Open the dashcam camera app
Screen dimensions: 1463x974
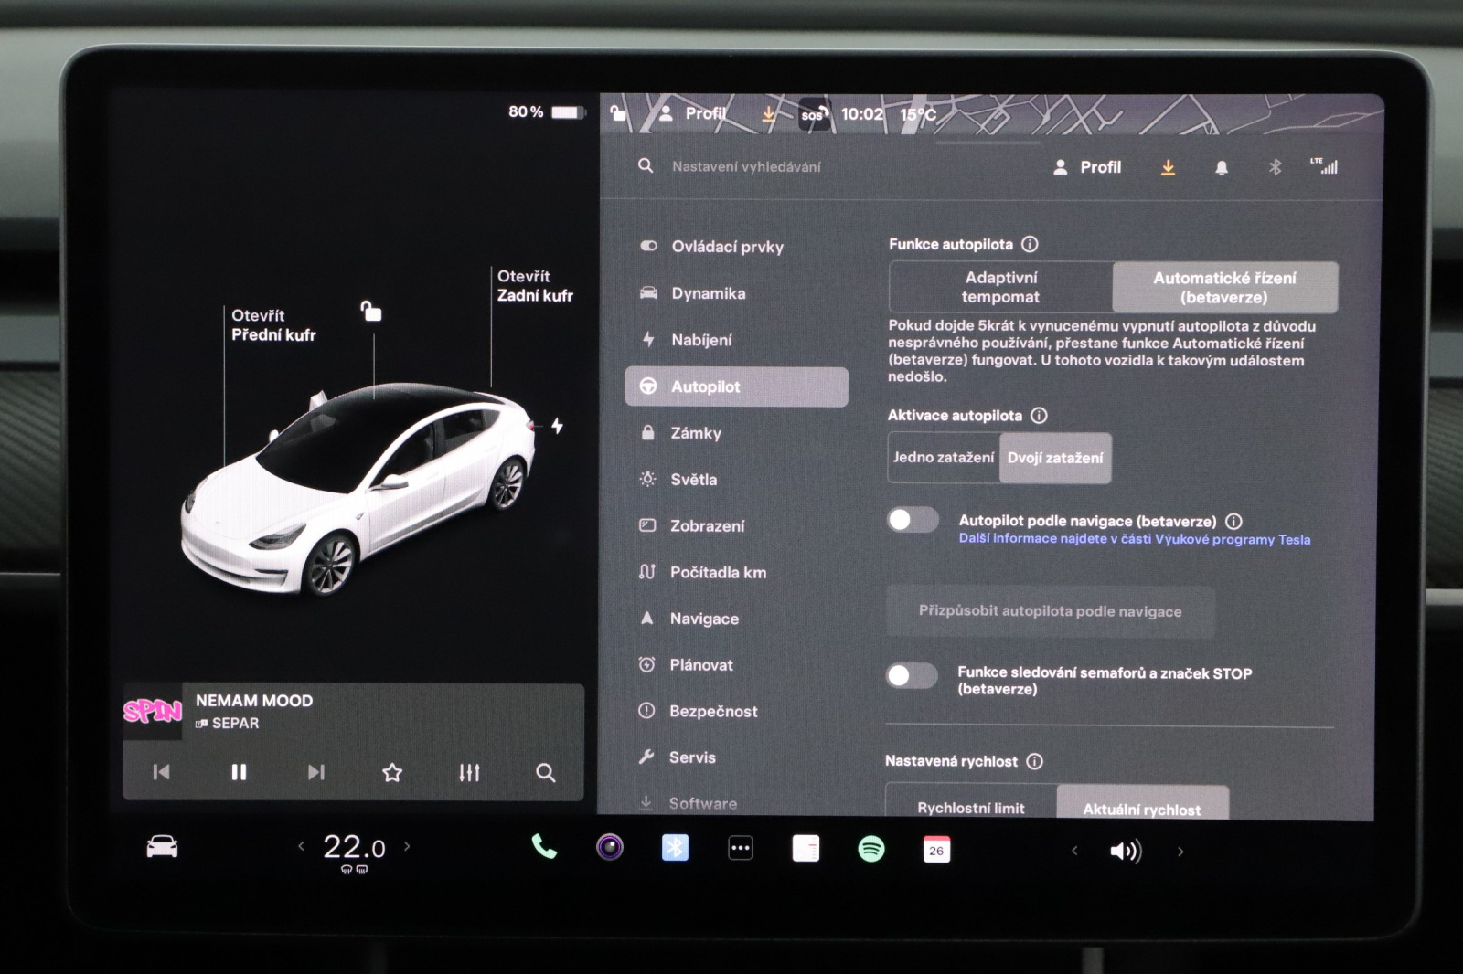610,848
